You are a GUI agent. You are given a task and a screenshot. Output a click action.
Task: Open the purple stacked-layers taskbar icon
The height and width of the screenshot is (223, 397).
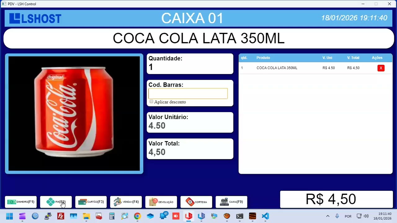(22, 216)
